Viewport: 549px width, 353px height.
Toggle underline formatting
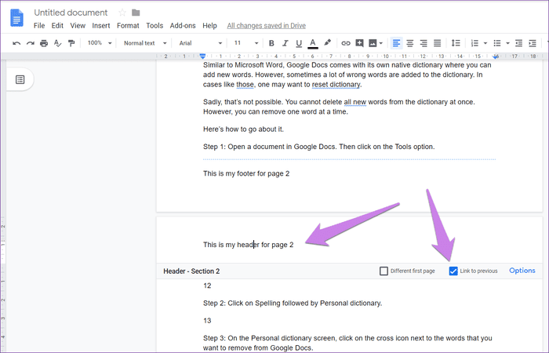pos(299,43)
